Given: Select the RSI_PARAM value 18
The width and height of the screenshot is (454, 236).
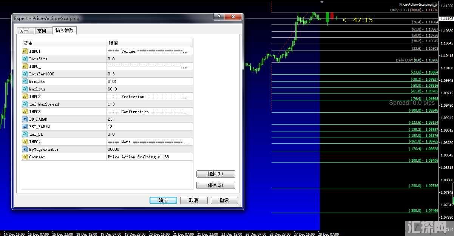Looking at the screenshot, I should click(x=110, y=127).
